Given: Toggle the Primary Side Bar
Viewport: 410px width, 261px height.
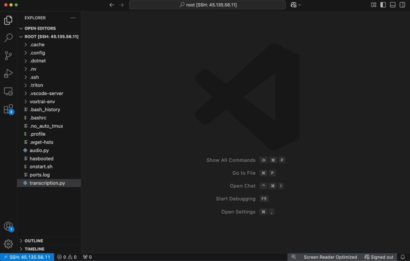Looking at the screenshot, I should (383, 5).
